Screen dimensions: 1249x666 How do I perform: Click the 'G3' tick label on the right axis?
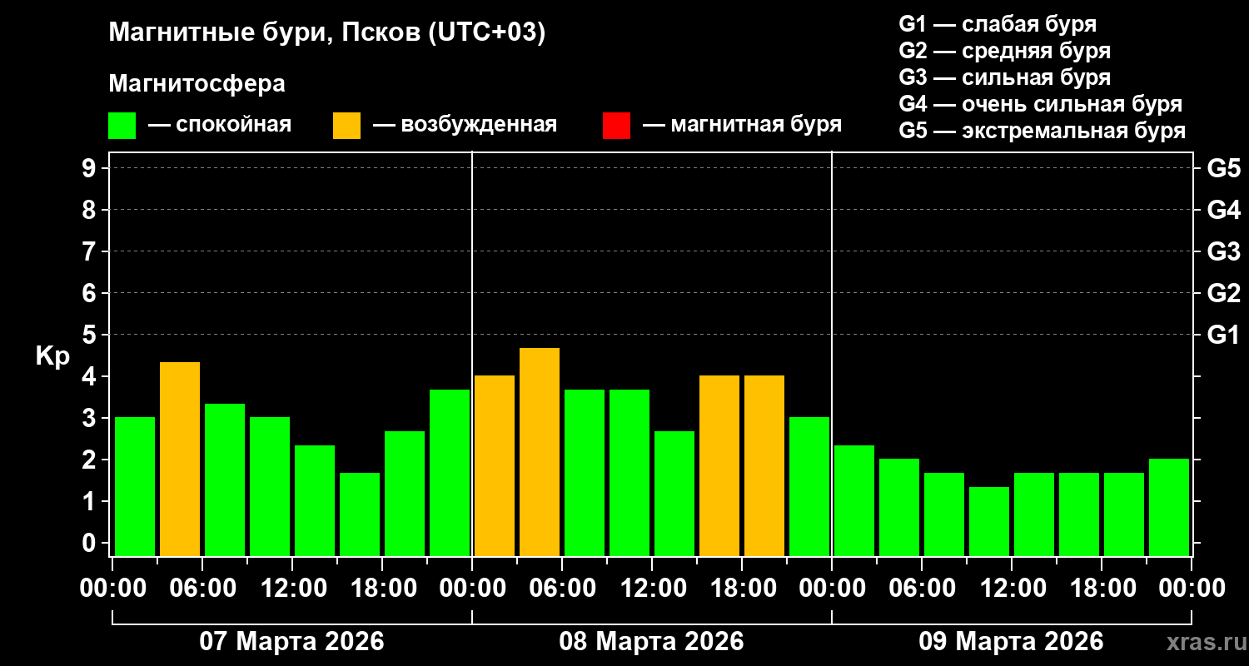click(1223, 251)
